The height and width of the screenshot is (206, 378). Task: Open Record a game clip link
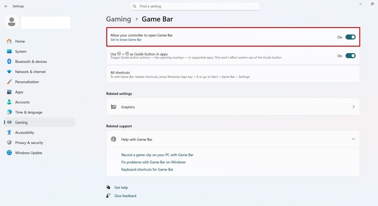[157, 155]
